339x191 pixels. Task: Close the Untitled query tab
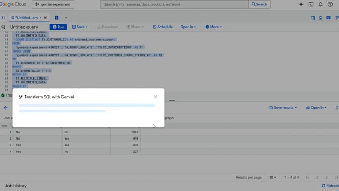coord(45,18)
